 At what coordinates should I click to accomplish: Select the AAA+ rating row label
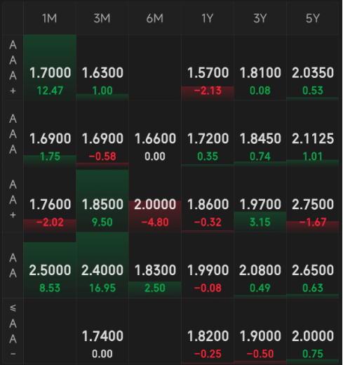[x=13, y=67]
